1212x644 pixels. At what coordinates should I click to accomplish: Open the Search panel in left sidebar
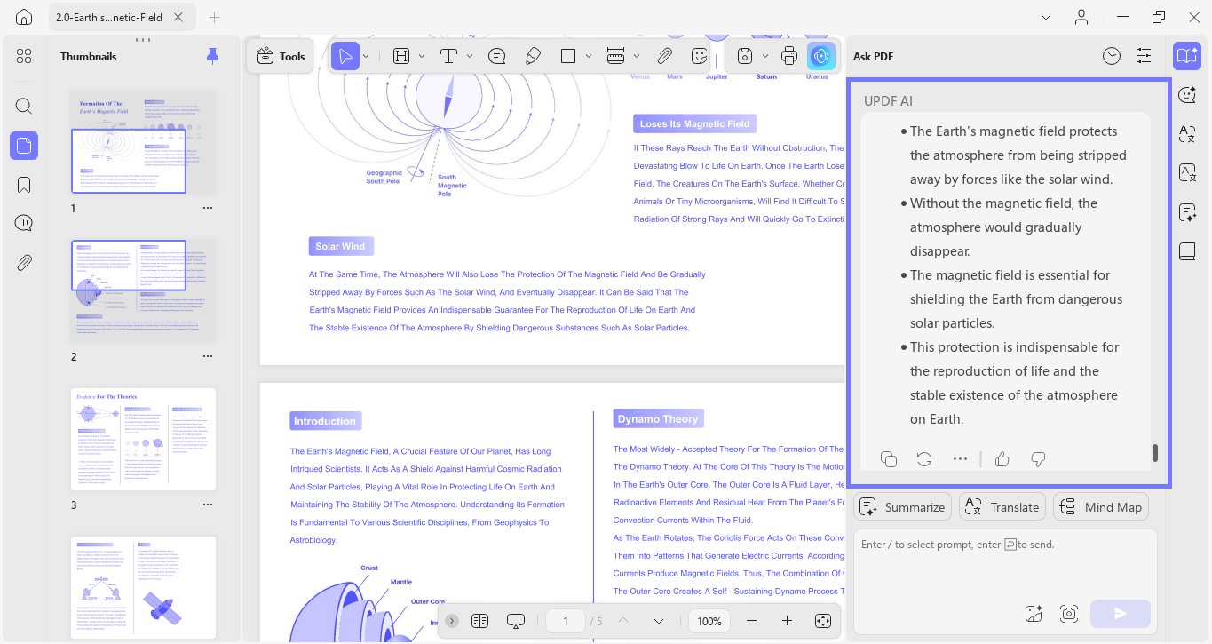point(23,106)
